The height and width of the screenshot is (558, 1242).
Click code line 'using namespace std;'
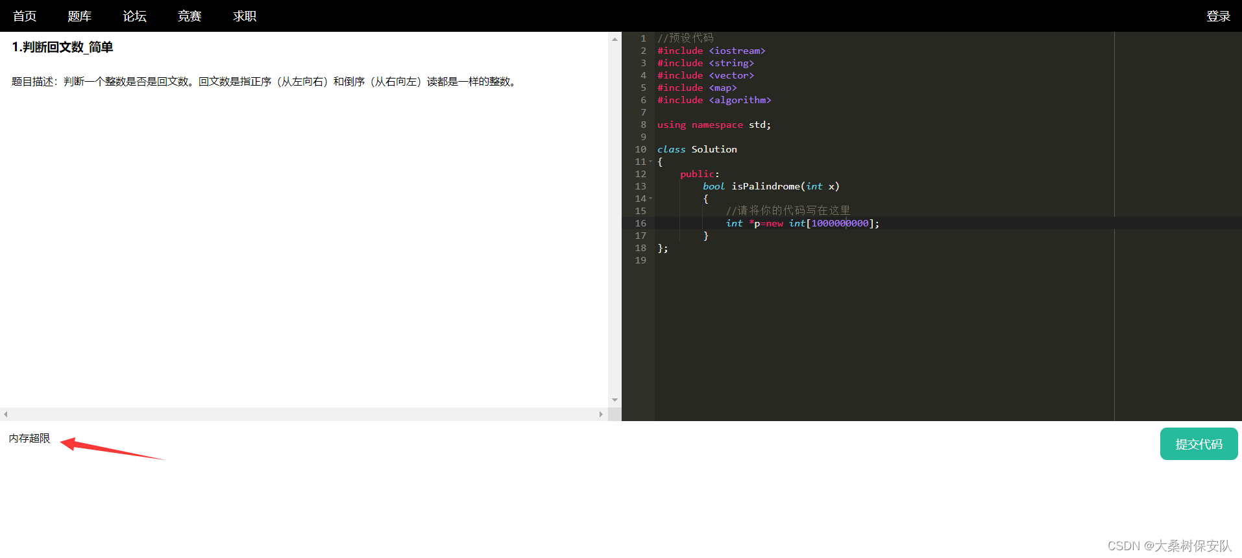714,125
